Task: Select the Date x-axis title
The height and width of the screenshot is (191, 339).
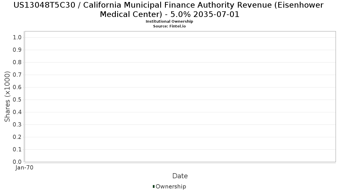Action: [x=180, y=176]
